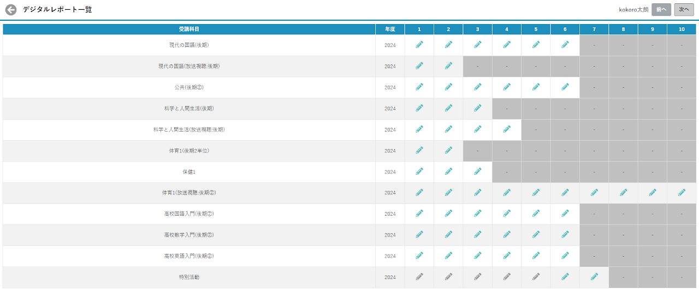
Task: Open report 10 for 体育1(放送視聴:後期②)
Action: (682, 192)
